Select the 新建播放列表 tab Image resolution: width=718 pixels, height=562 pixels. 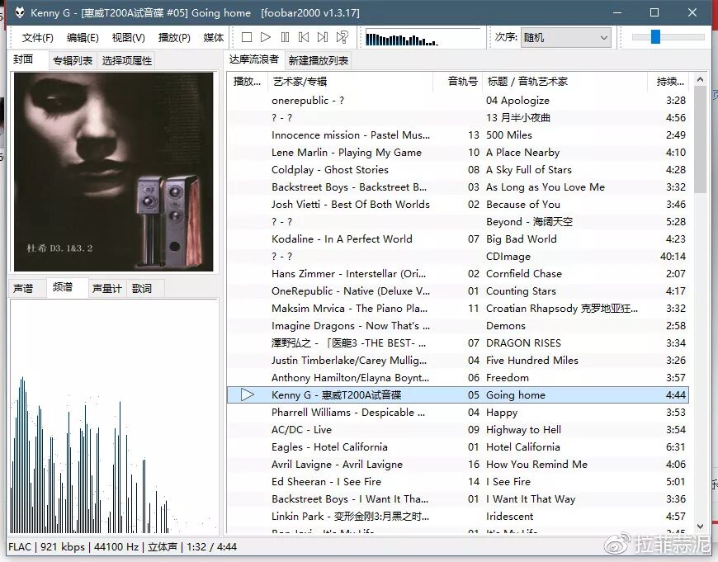click(x=319, y=60)
